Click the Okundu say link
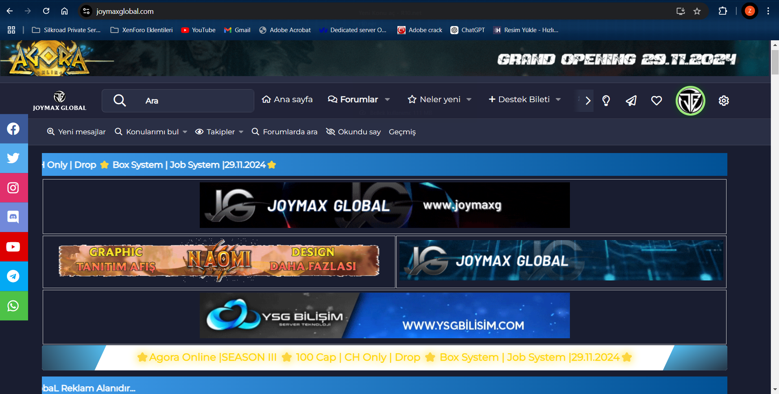 coord(353,132)
